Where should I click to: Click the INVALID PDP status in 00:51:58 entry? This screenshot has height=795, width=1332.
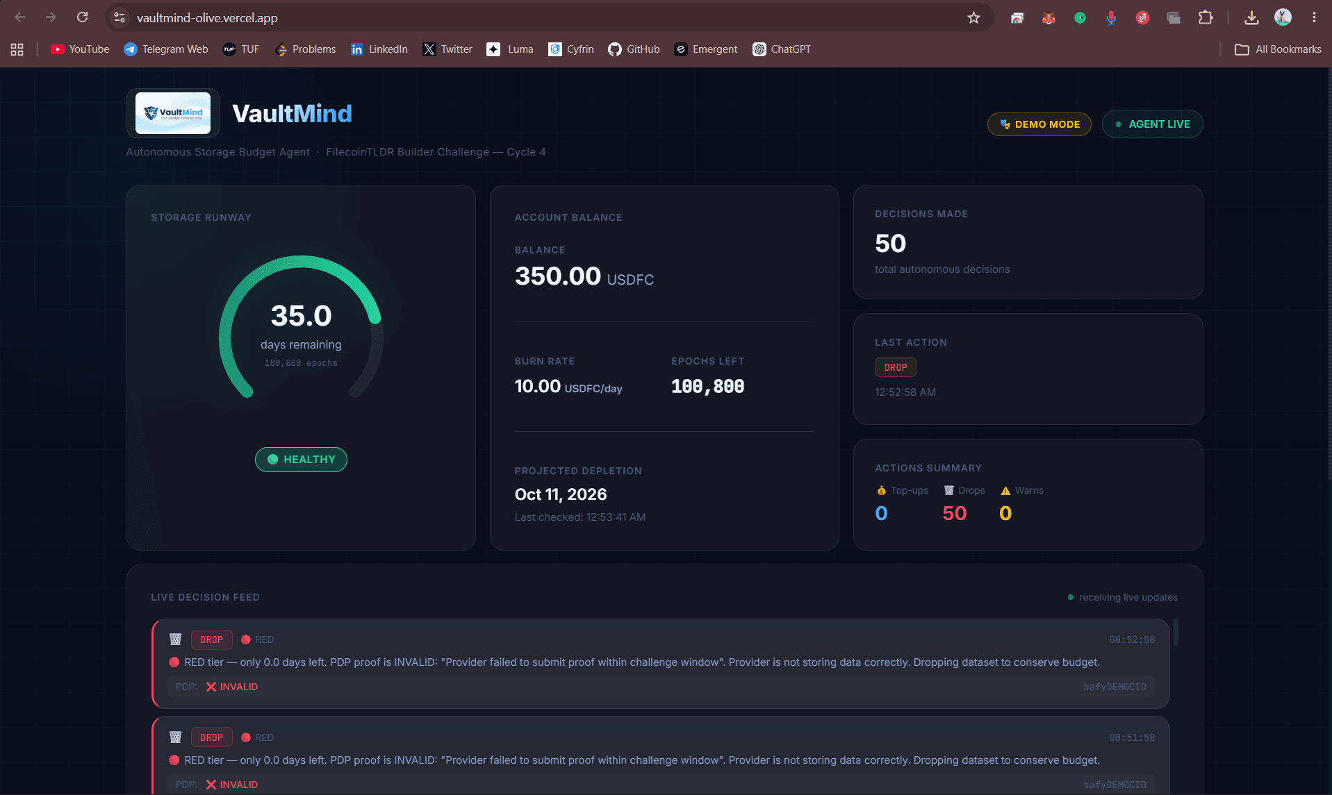click(x=231, y=785)
